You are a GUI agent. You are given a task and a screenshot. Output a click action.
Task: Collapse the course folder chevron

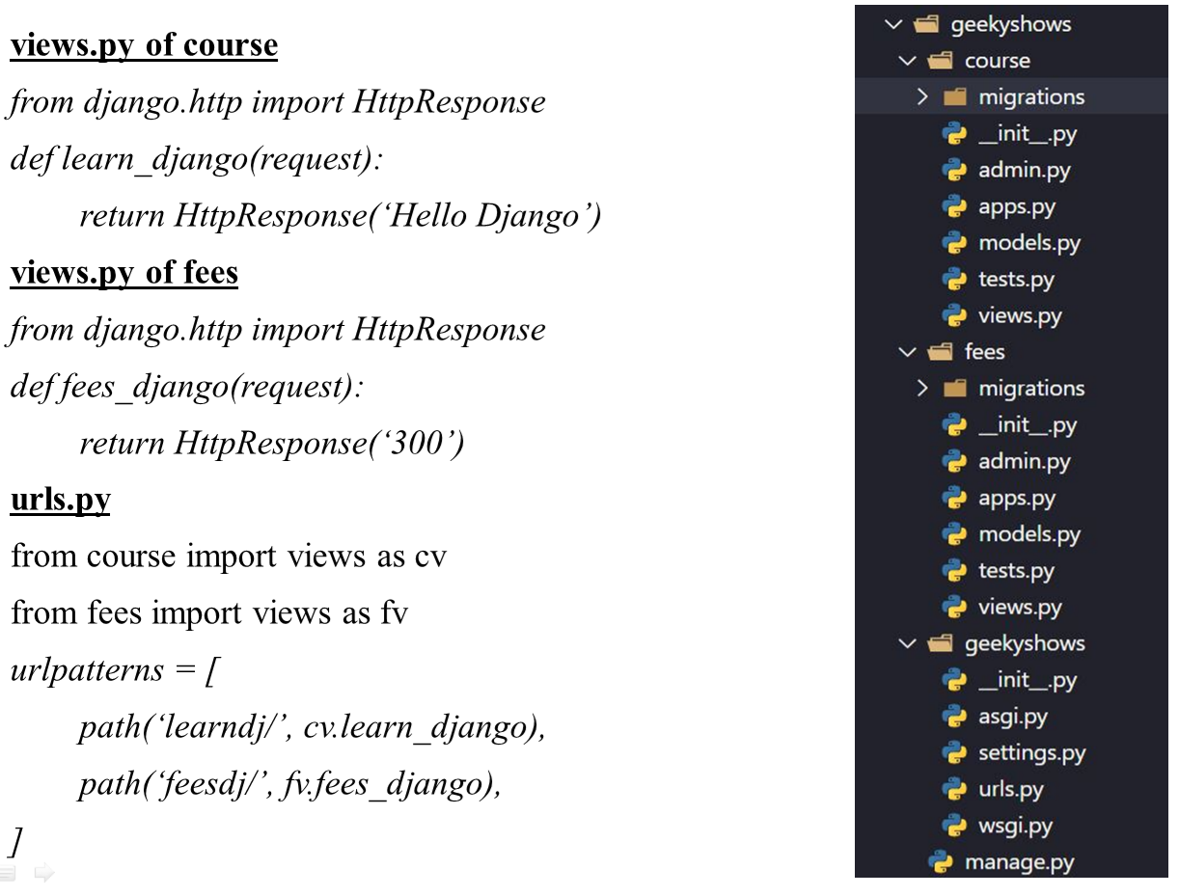coord(906,61)
